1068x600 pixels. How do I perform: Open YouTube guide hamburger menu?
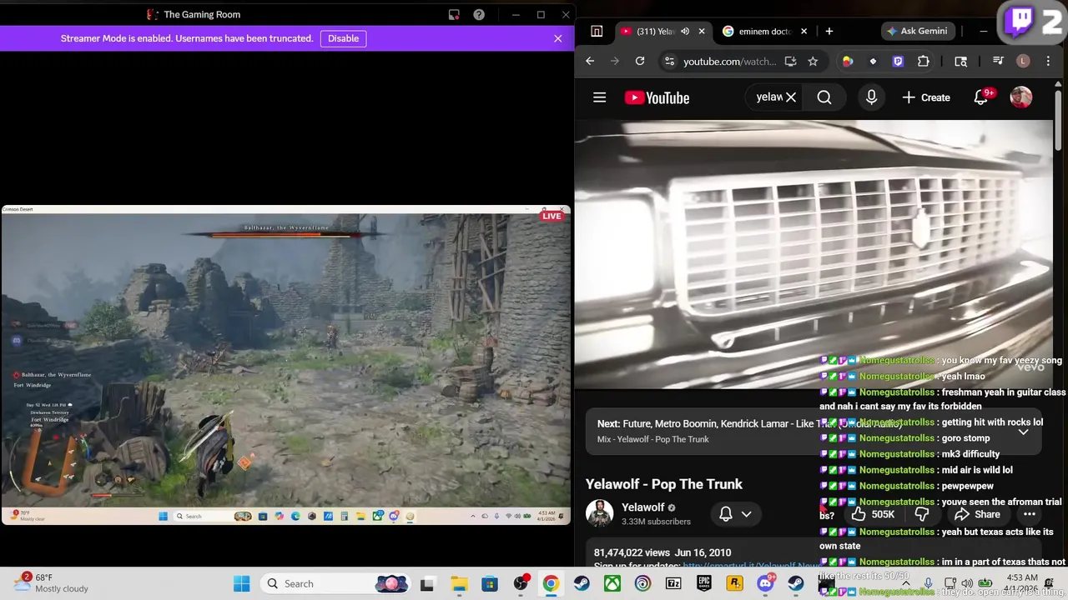[x=599, y=97]
